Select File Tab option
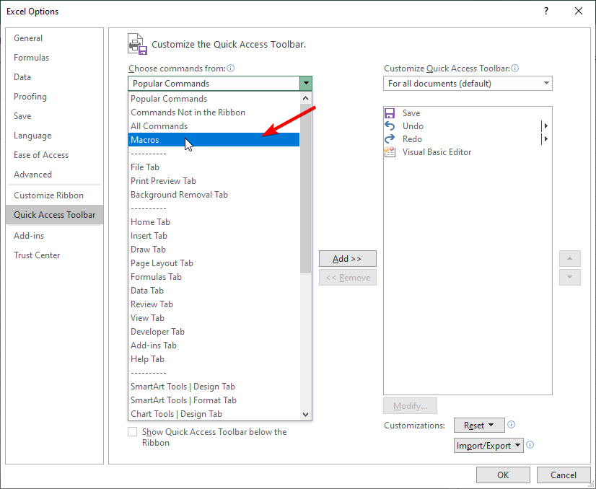 click(214, 167)
